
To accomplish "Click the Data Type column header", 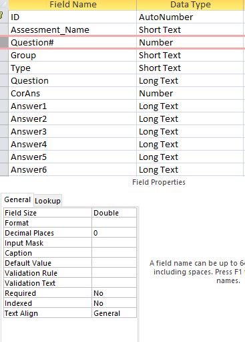I will 190,5.
